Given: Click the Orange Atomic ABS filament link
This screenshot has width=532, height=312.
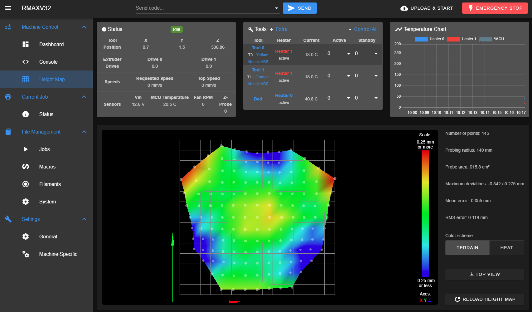Looking at the screenshot, I should point(258,80).
